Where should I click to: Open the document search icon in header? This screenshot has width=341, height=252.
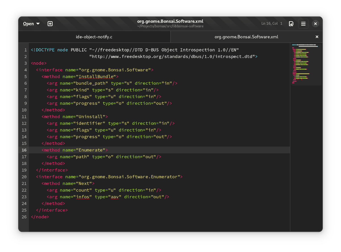[291, 24]
